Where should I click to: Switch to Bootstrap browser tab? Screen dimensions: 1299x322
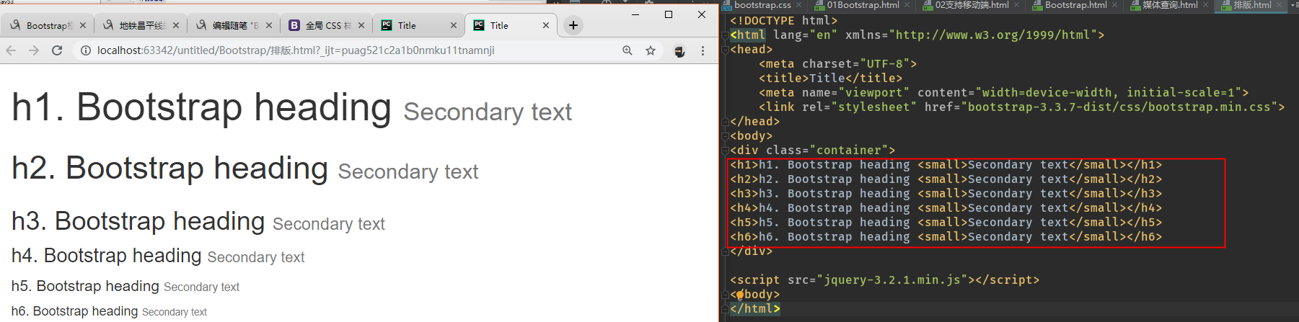(x=47, y=25)
